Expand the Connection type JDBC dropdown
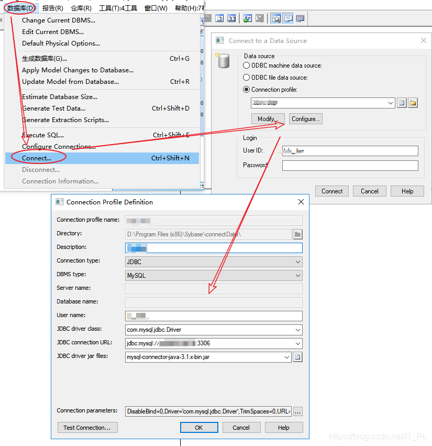 pyautogui.click(x=297, y=262)
